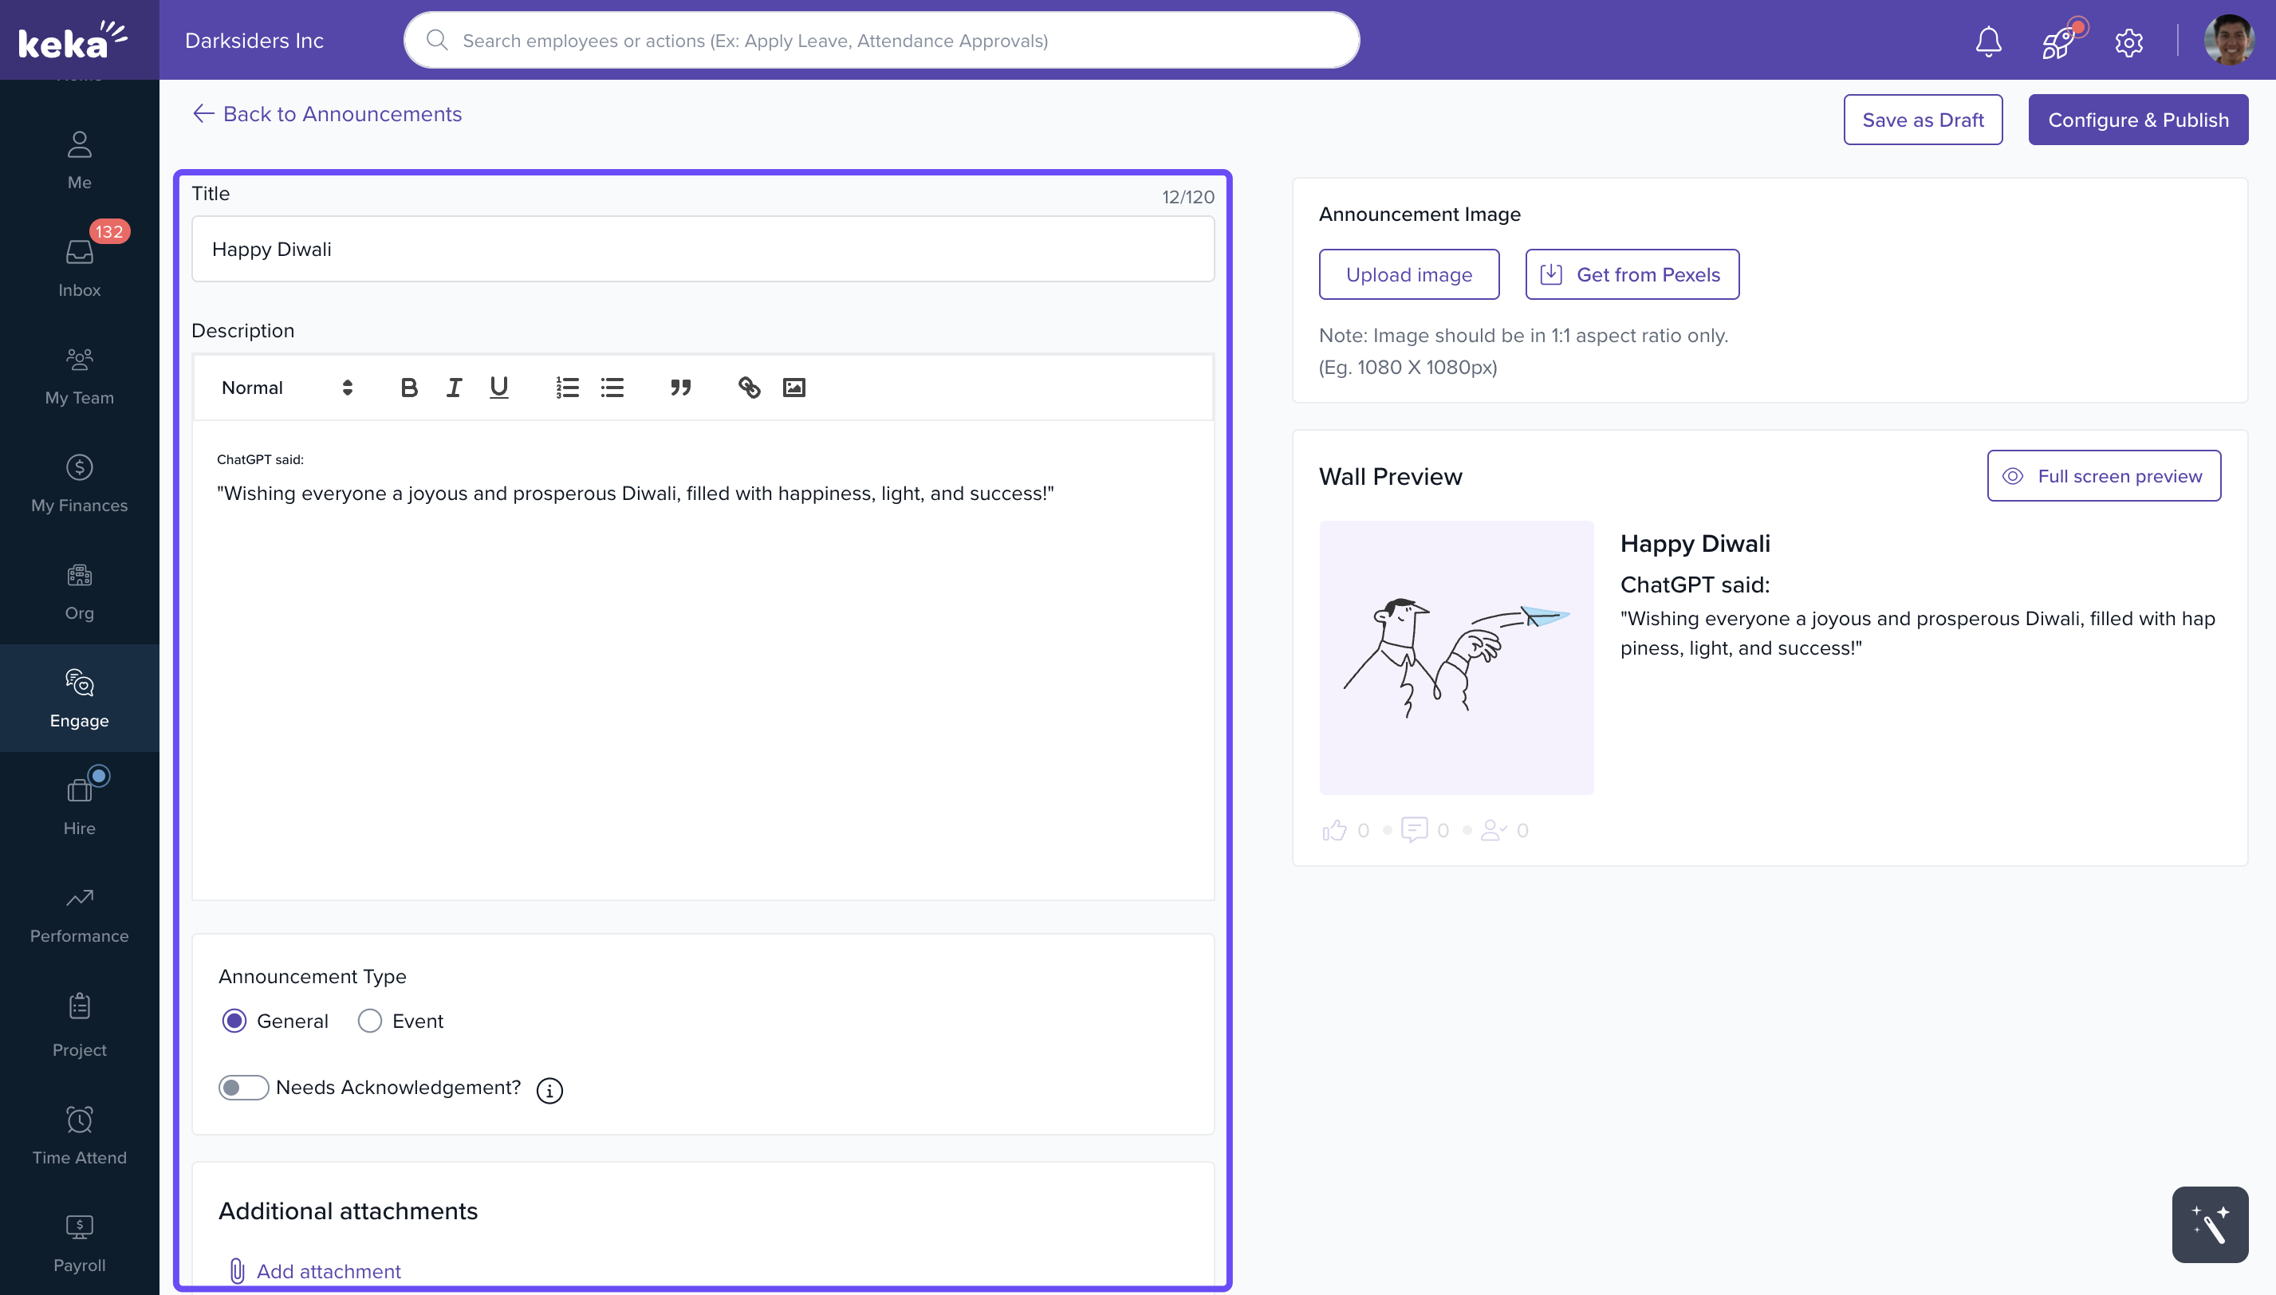Select the General announcement type
This screenshot has width=2276, height=1295.
[234, 1021]
